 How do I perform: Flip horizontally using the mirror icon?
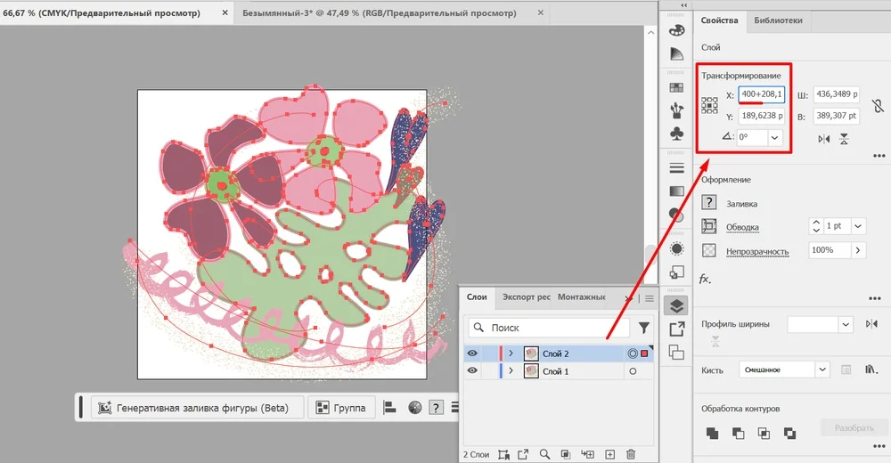[823, 139]
